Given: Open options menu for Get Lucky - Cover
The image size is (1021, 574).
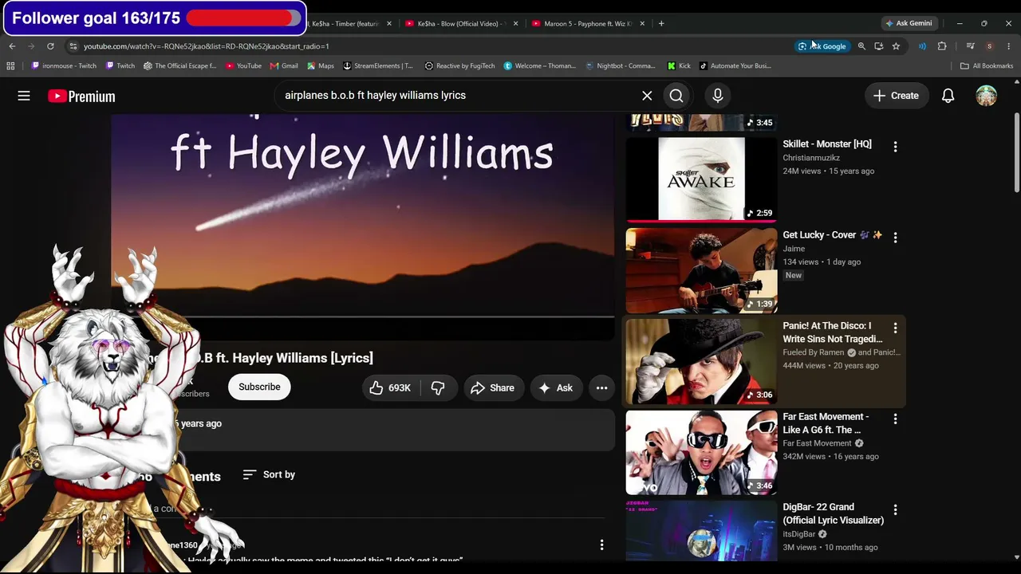Looking at the screenshot, I should click(895, 238).
